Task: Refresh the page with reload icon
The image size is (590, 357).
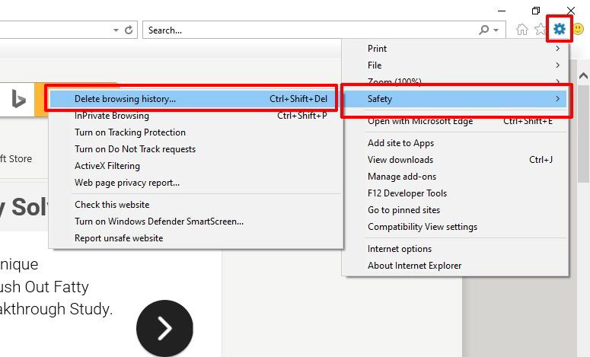Action: coord(129,30)
